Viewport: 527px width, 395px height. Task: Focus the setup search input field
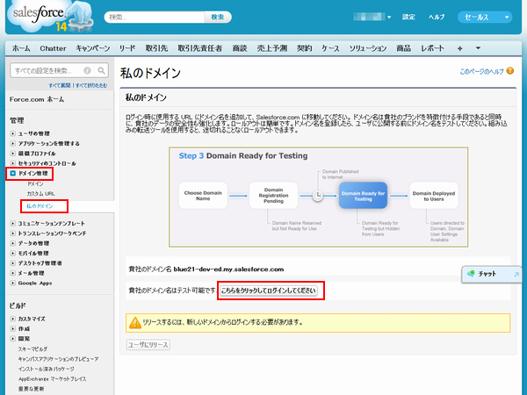[47, 70]
